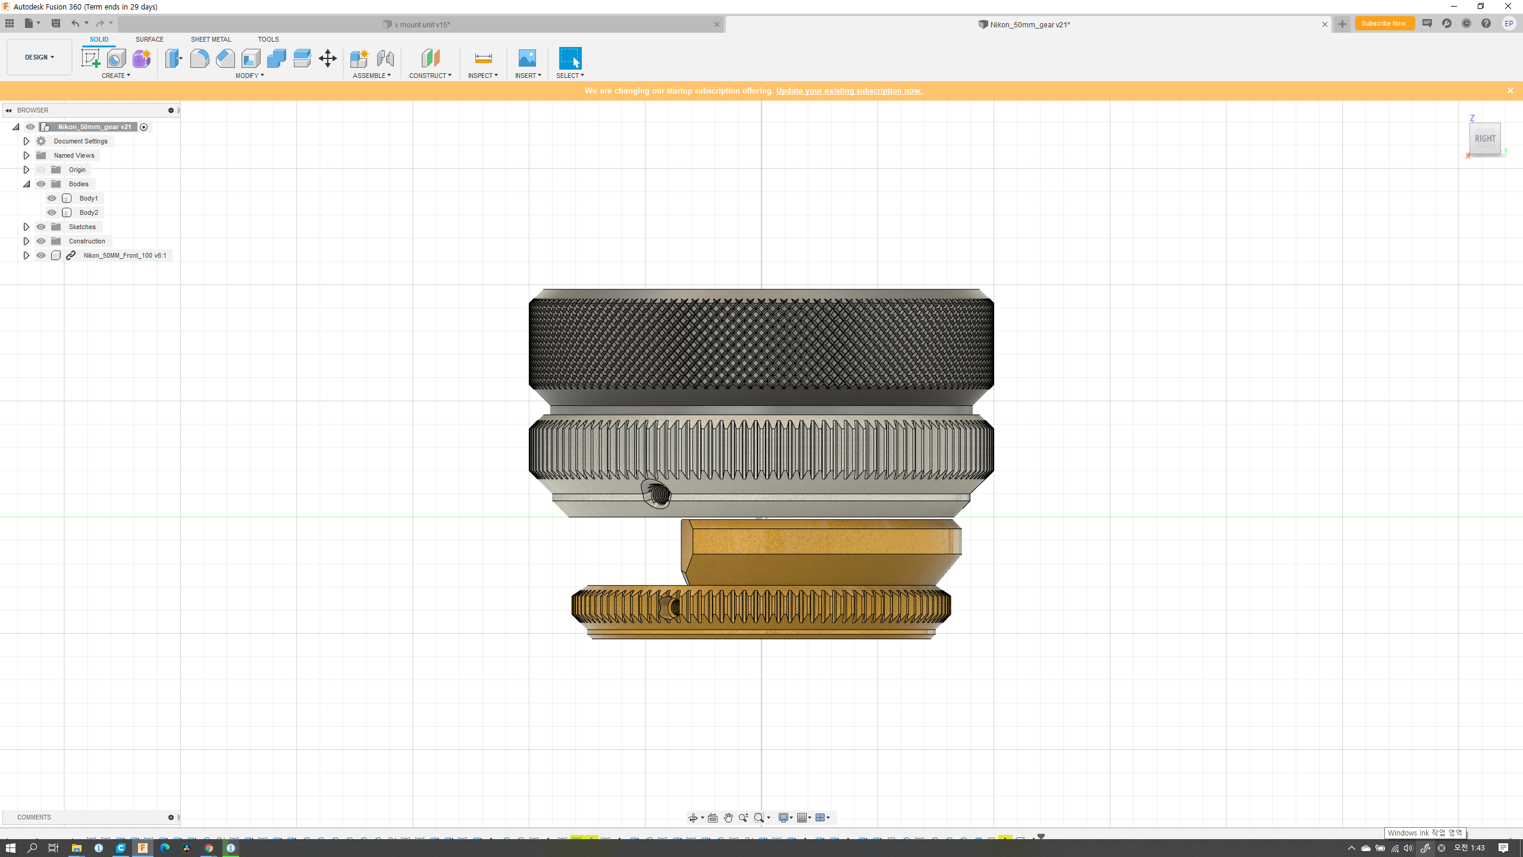1523x857 pixels.
Task: Open the update subscription link
Action: pos(849,90)
